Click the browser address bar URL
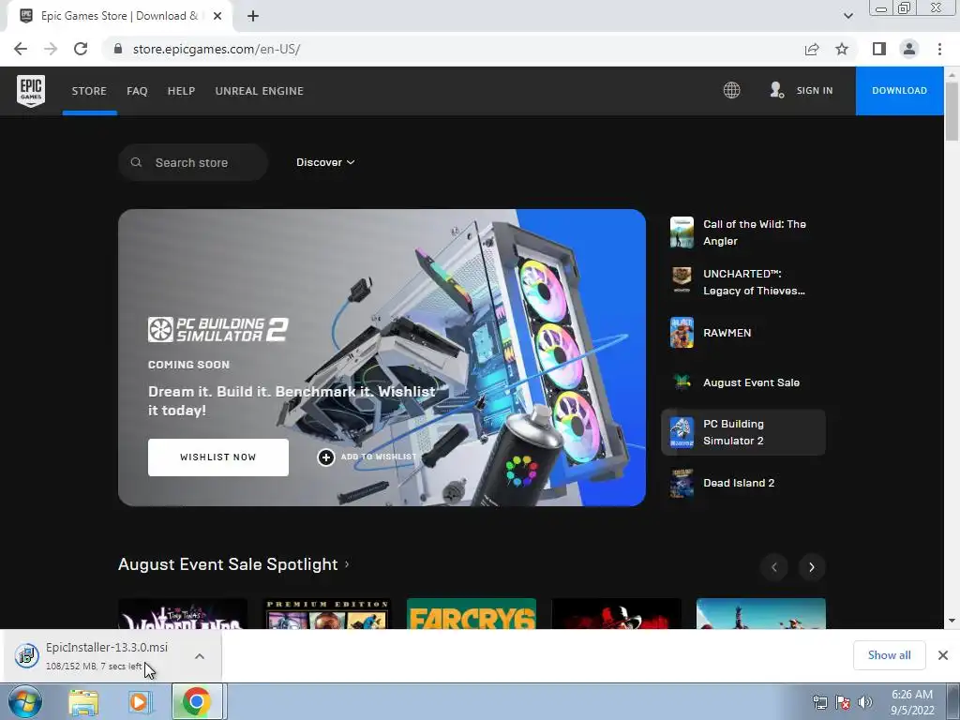 point(217,49)
